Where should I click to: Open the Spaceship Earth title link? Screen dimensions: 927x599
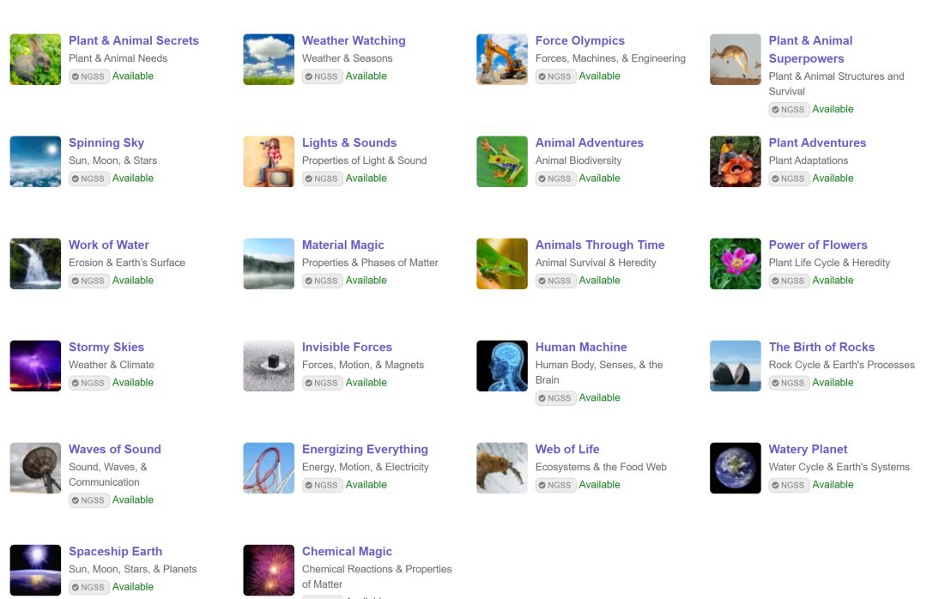tap(115, 552)
